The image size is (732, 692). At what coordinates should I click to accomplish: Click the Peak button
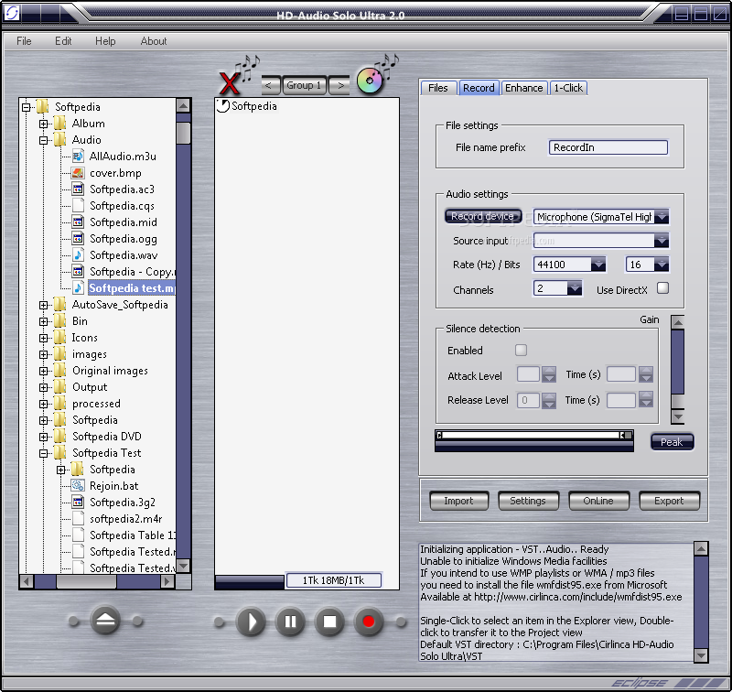(672, 442)
